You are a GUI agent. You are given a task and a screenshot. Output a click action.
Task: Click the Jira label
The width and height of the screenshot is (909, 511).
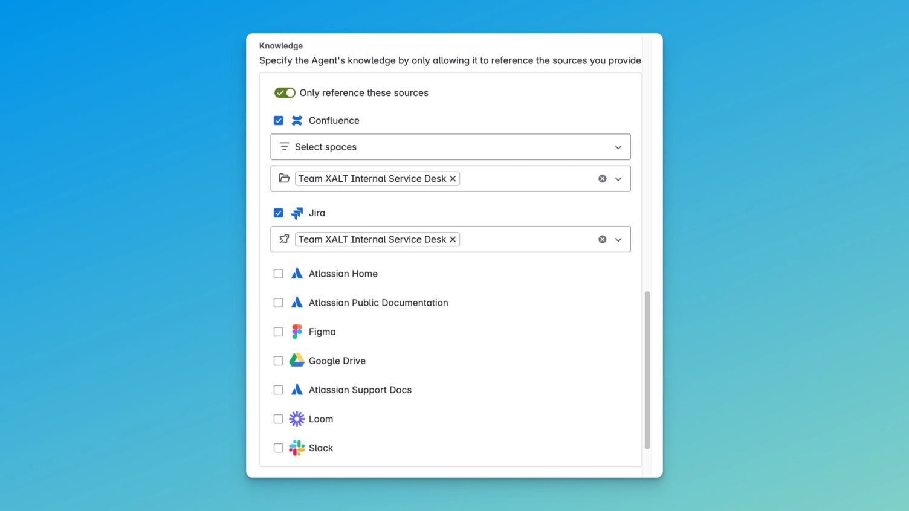pos(317,213)
